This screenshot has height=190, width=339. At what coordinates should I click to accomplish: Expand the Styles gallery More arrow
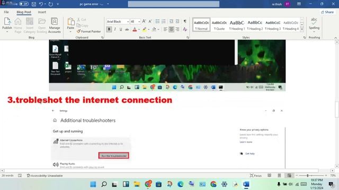302,29
